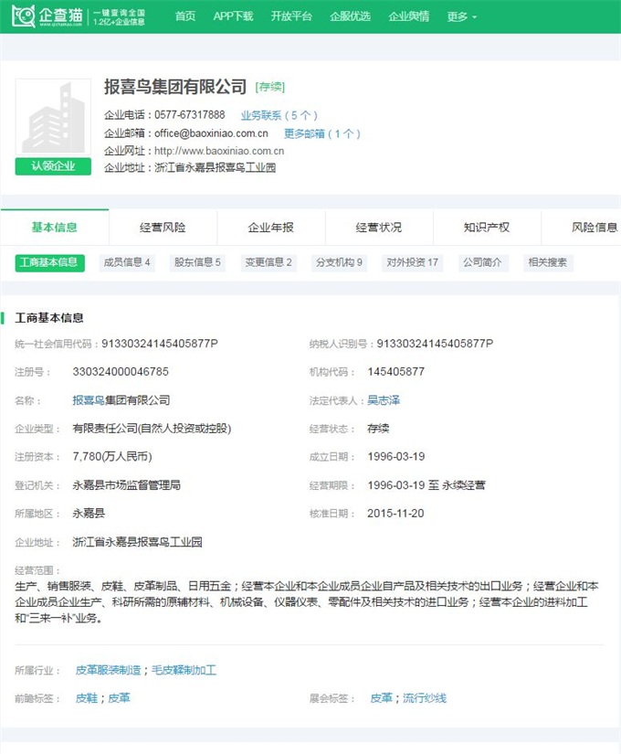Open the 相关搜索 sub-tab
This screenshot has height=754, width=621.
click(547, 262)
